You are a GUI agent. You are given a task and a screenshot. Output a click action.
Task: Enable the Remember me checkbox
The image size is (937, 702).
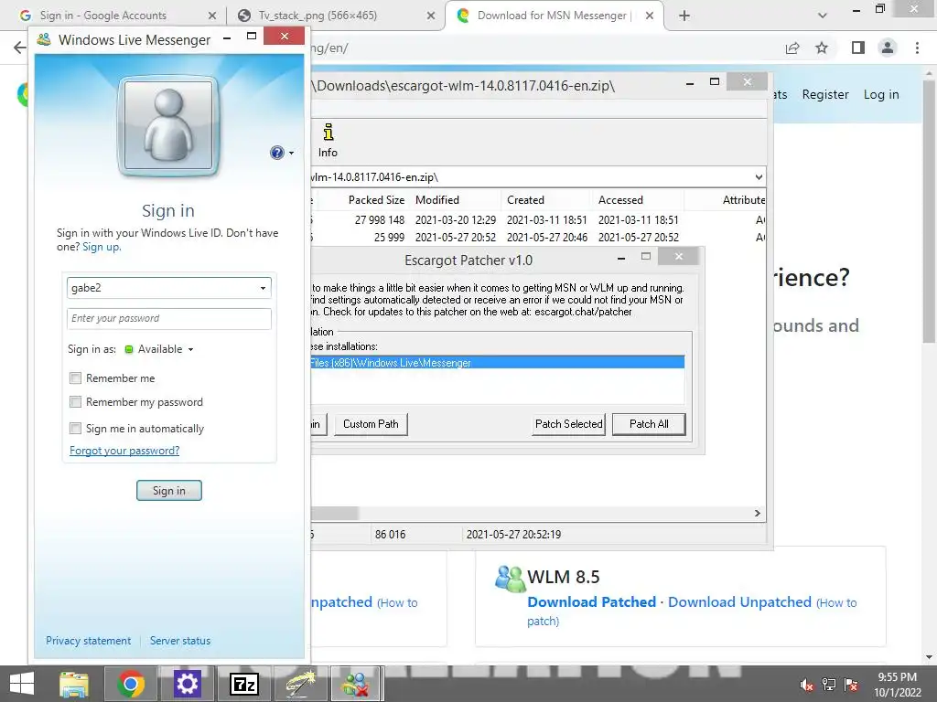tap(75, 378)
